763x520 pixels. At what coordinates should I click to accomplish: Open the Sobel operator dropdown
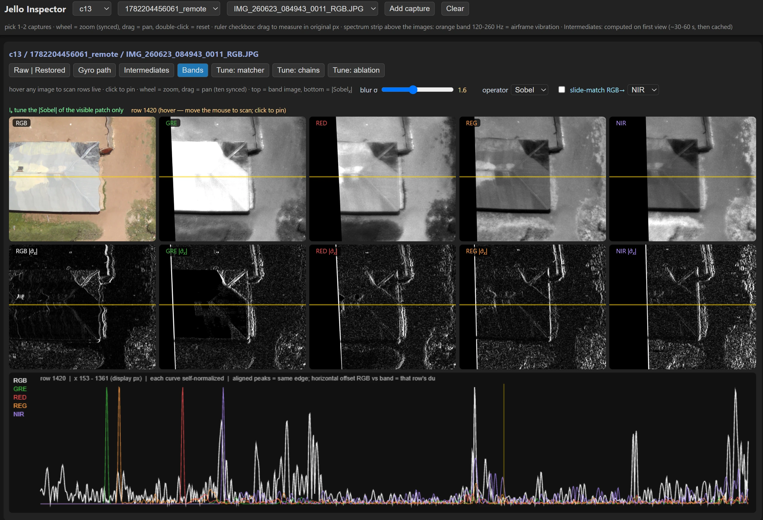pyautogui.click(x=529, y=90)
